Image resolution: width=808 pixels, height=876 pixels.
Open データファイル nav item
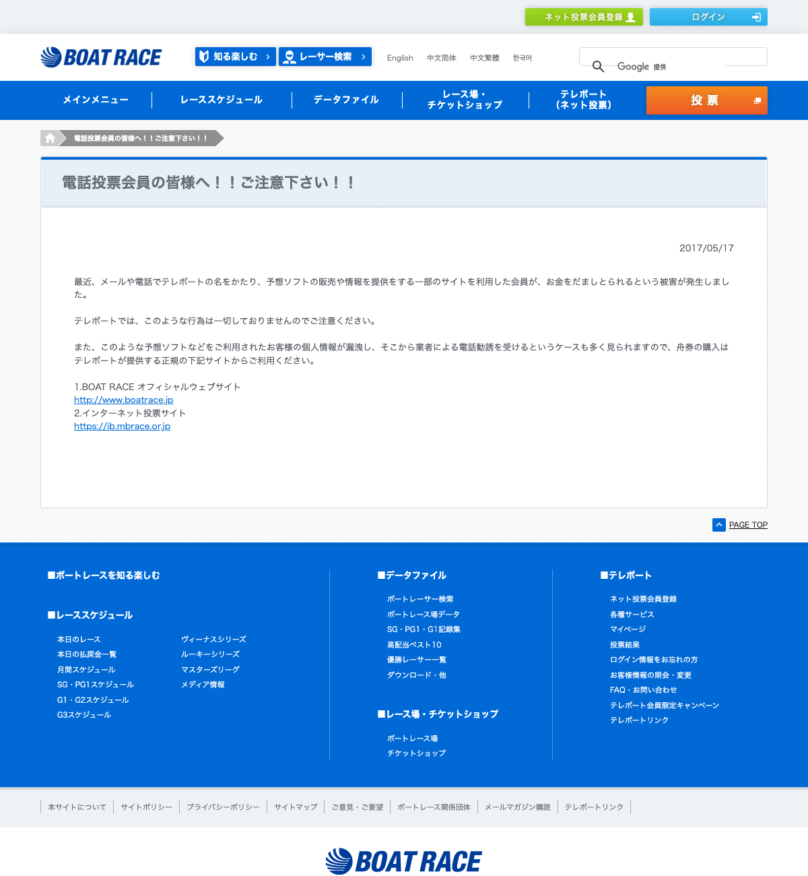(x=346, y=100)
